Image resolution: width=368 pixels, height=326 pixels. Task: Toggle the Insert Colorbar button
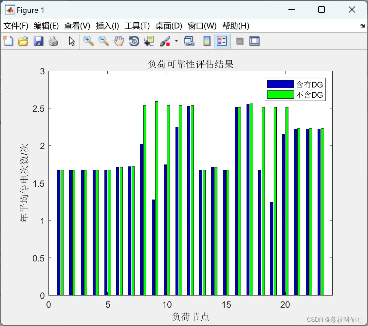(x=207, y=41)
